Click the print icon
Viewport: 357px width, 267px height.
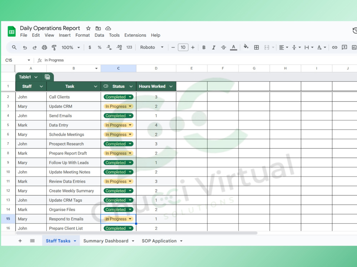[44, 47]
